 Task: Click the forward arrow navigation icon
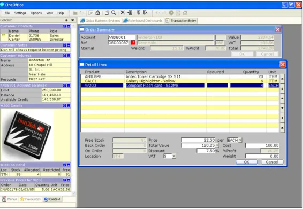tap(164, 13)
